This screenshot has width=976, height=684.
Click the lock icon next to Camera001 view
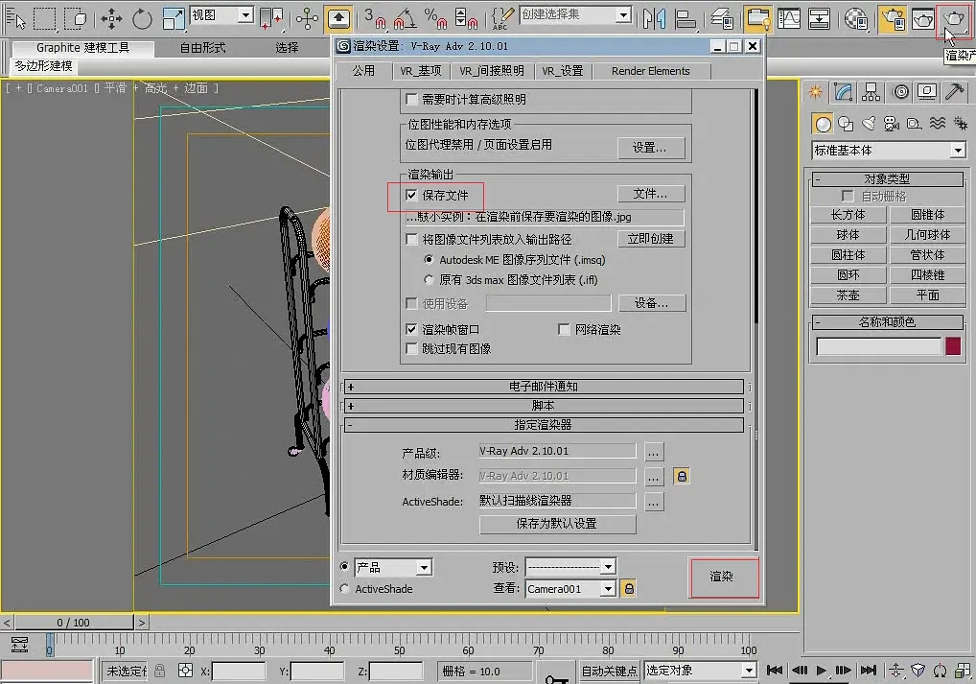[x=629, y=588]
